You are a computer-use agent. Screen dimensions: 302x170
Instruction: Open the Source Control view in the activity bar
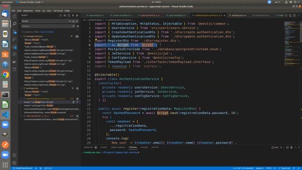click(x=14, y=32)
